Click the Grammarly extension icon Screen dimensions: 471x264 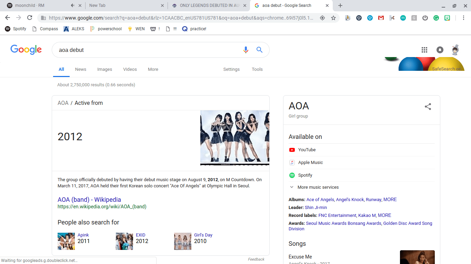(436, 18)
